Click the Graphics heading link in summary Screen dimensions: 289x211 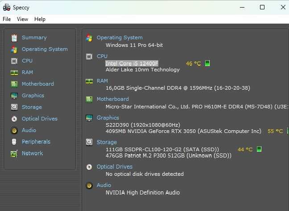108,118
